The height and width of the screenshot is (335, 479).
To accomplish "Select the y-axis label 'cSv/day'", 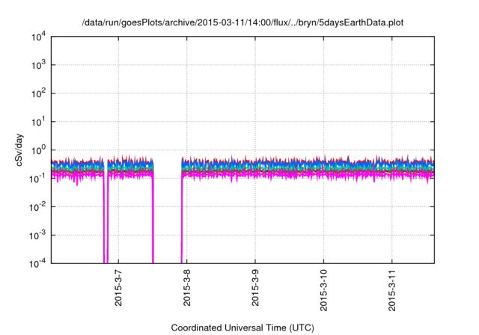I will point(19,150).
